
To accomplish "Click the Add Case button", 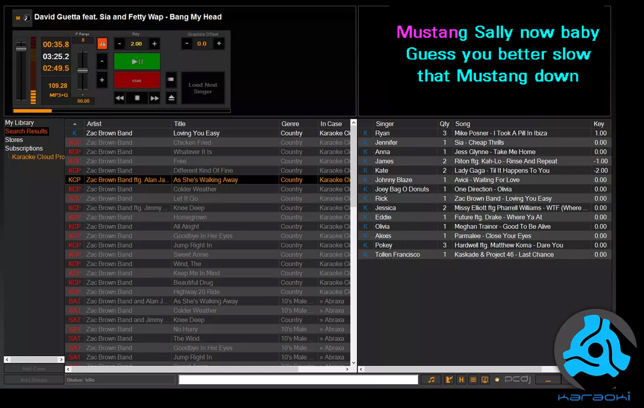I will (34, 369).
